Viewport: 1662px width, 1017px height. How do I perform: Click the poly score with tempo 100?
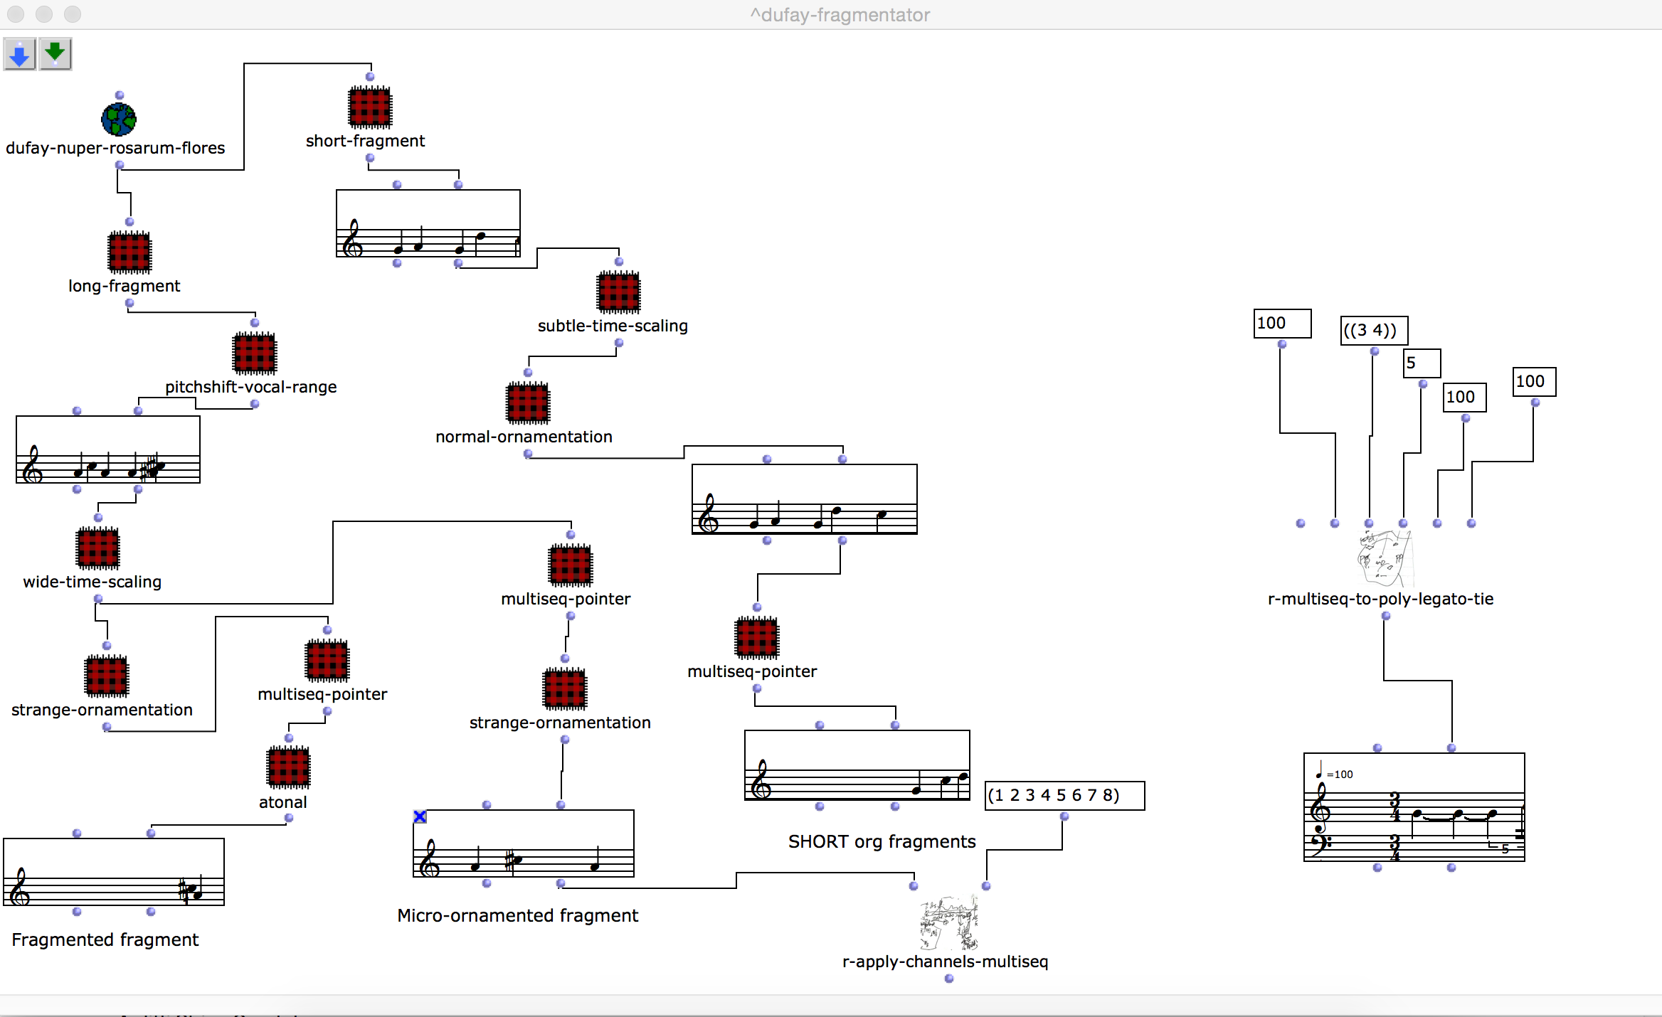point(1414,807)
